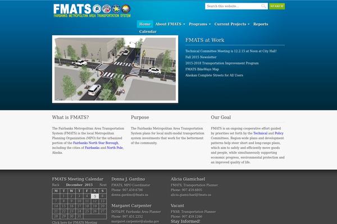The width and height of the screenshot is (337, 224).
Task: Click December 2015 calendar month title
Action: tap(79, 185)
